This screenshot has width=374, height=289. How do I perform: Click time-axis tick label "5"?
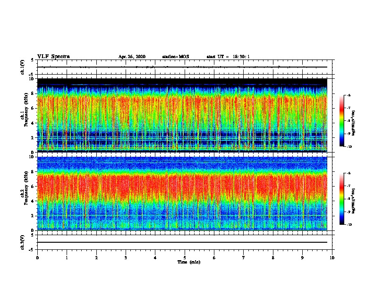pos(185,258)
